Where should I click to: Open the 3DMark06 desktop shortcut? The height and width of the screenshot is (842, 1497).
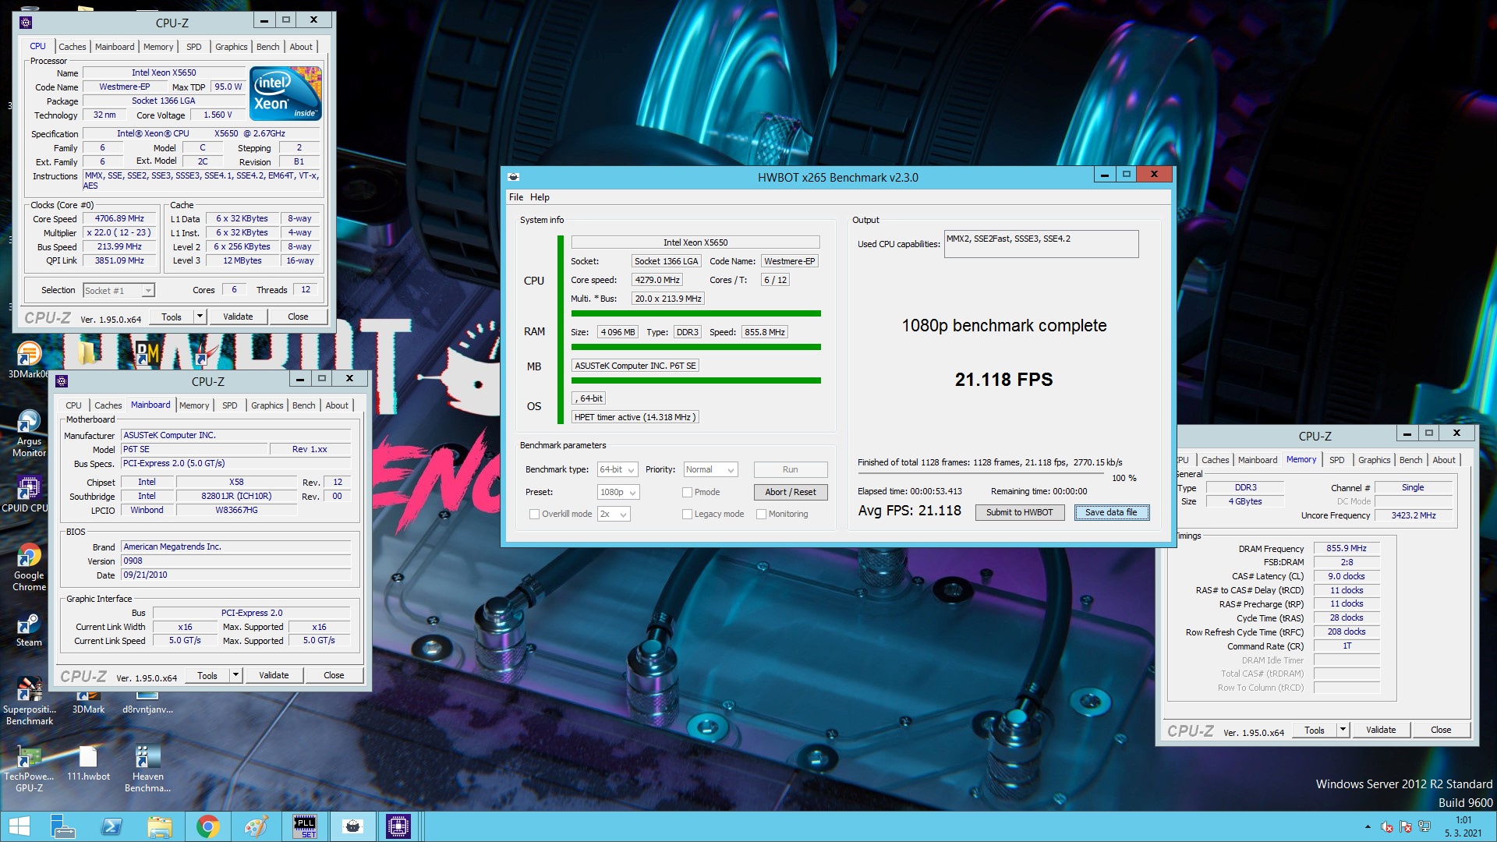(x=29, y=359)
